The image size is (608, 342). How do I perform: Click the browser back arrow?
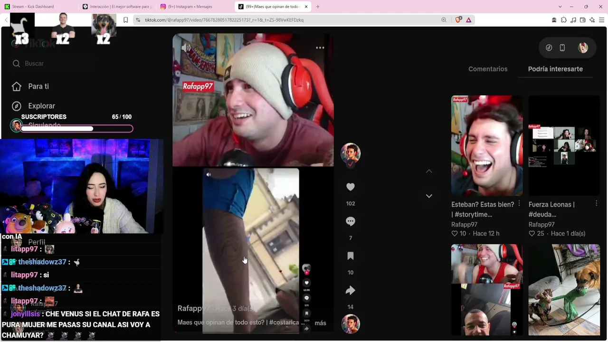[x=6, y=20]
